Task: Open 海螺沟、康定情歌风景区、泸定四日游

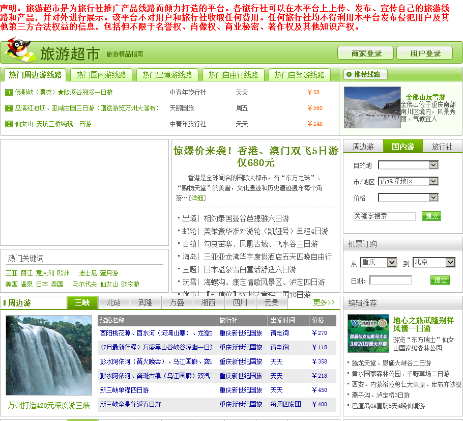Action: [x=264, y=282]
